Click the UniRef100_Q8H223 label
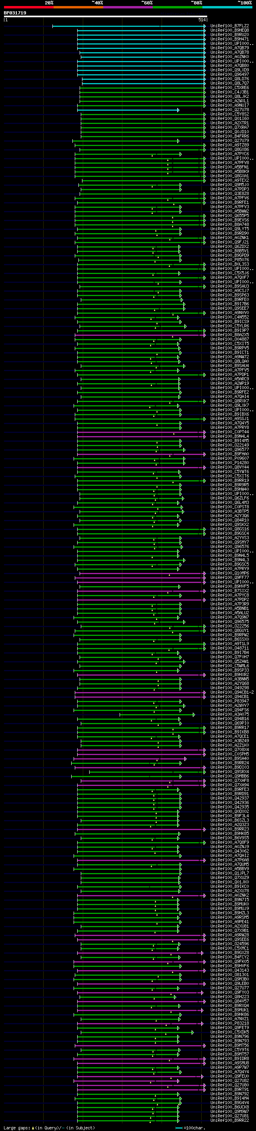The height and width of the screenshot is (1131, 256). pos(229,997)
